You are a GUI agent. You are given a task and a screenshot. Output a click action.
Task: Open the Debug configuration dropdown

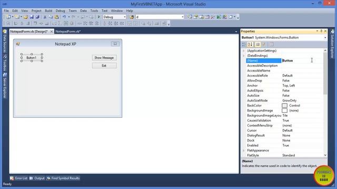(x=125, y=17)
